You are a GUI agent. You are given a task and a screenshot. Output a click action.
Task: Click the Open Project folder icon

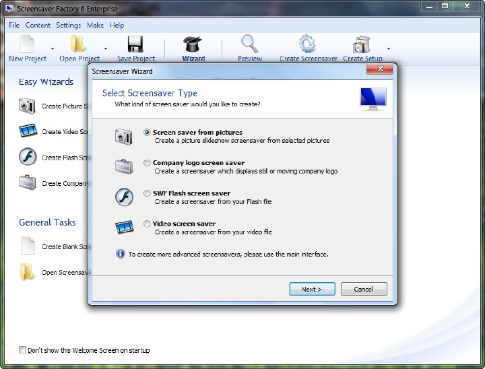point(79,44)
